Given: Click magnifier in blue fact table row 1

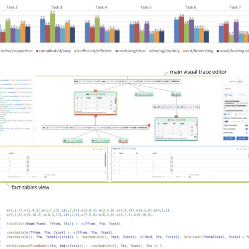Looking at the screenshot, I should pyautogui.click(x=171, y=158).
